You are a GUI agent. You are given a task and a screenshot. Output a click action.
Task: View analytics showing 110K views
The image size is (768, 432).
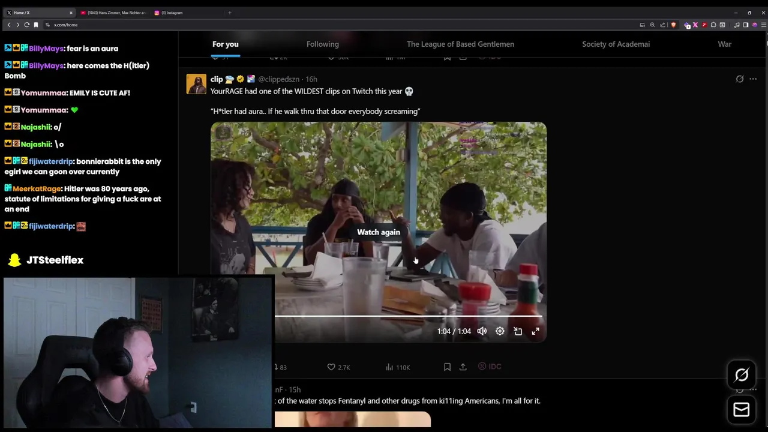(398, 367)
